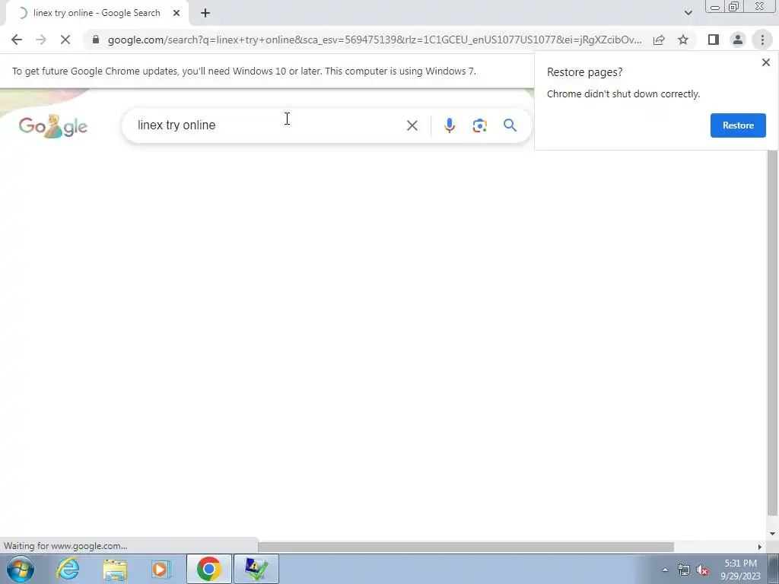Viewport: 779px width, 584px height.
Task: Click the vertical scrollbar thumb
Action: tap(772, 333)
